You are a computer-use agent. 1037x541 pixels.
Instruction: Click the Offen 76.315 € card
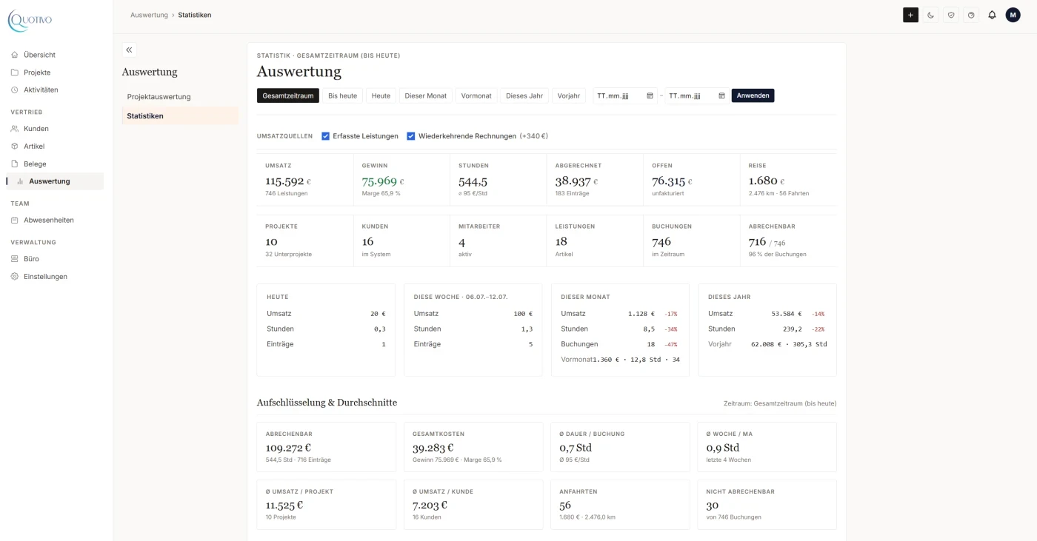coord(691,180)
